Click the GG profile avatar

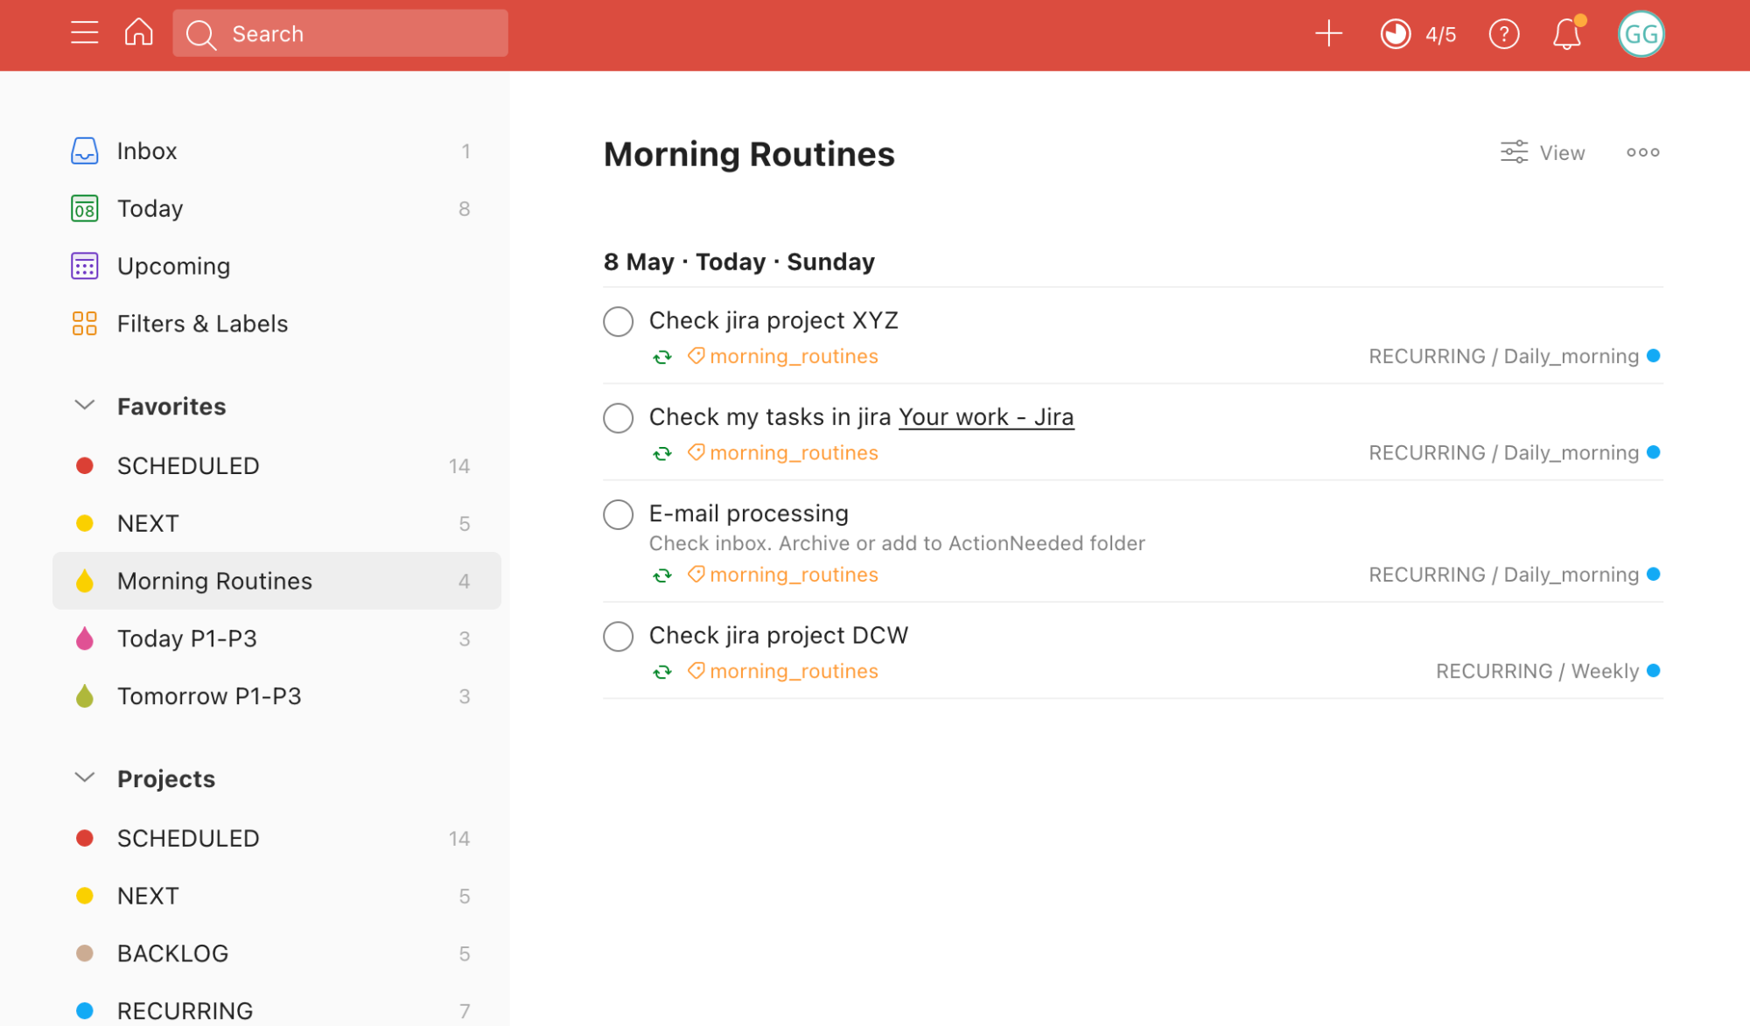click(1641, 33)
